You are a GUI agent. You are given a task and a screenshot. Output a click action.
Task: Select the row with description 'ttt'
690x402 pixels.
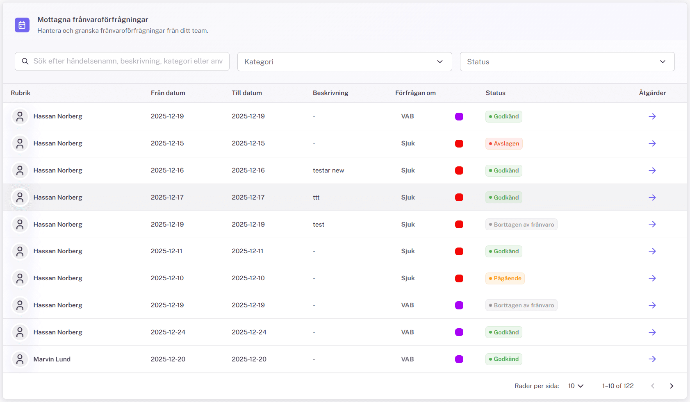pyautogui.click(x=316, y=198)
